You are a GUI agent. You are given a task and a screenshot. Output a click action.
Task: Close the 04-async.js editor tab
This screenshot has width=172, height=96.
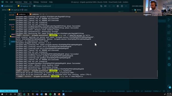30,6
